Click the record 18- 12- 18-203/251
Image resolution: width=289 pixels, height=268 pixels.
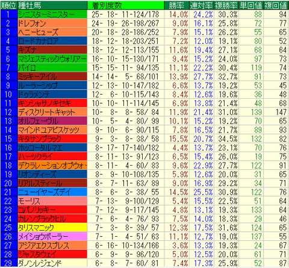[126, 41]
